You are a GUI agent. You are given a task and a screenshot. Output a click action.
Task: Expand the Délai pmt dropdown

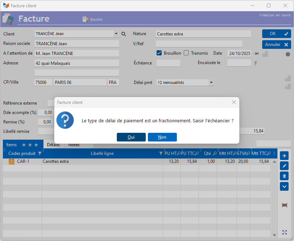pos(211,83)
